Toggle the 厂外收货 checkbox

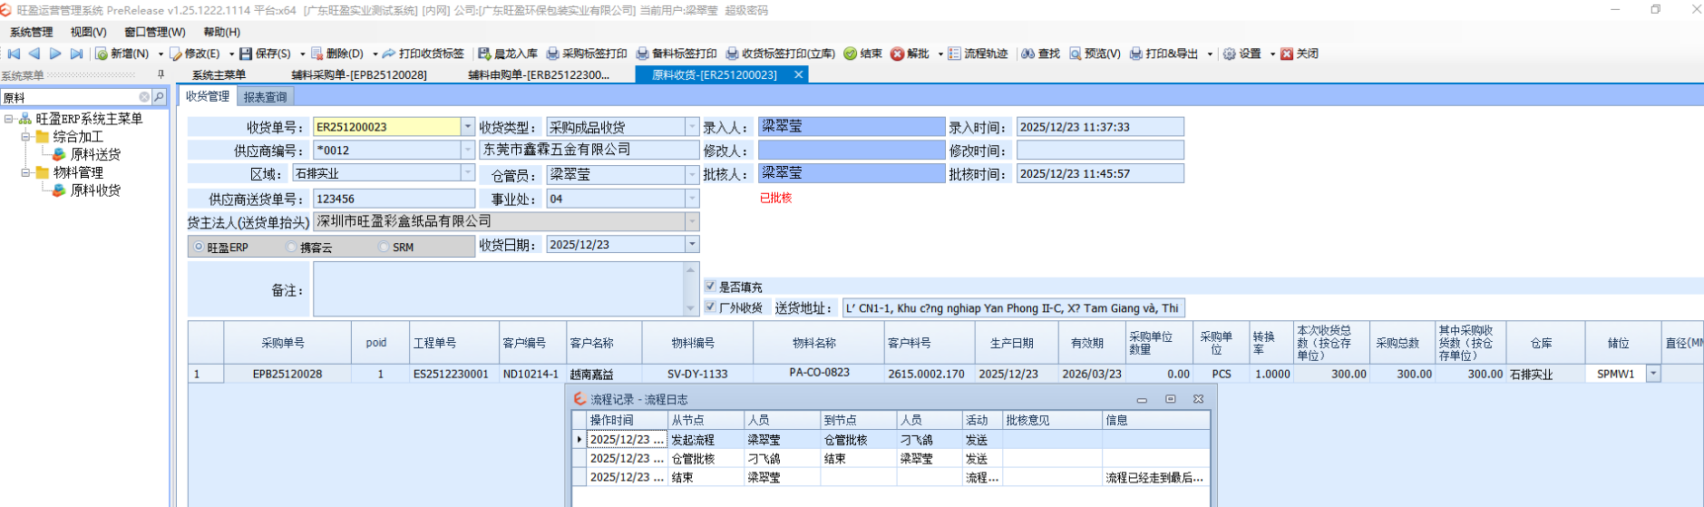click(710, 307)
